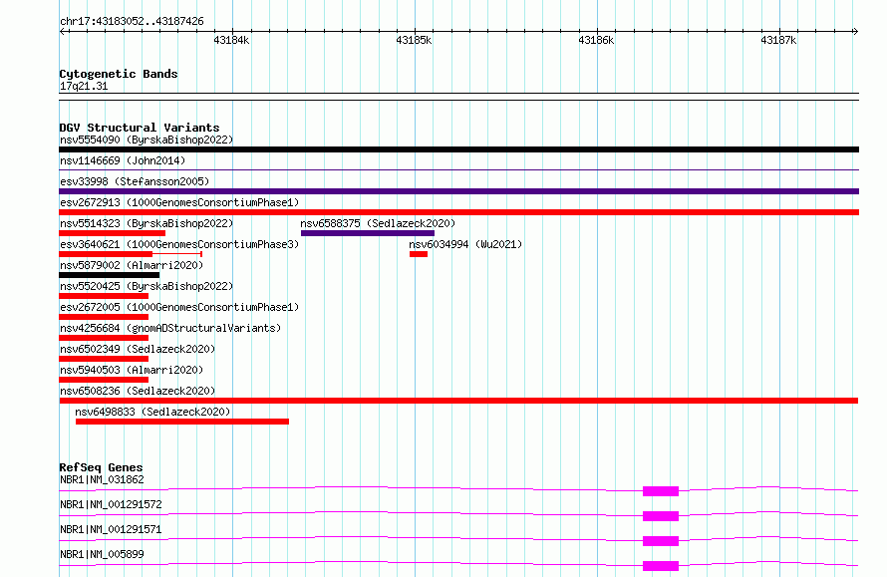Click the magenta exon of NBR1|NM_001291572

tap(661, 516)
